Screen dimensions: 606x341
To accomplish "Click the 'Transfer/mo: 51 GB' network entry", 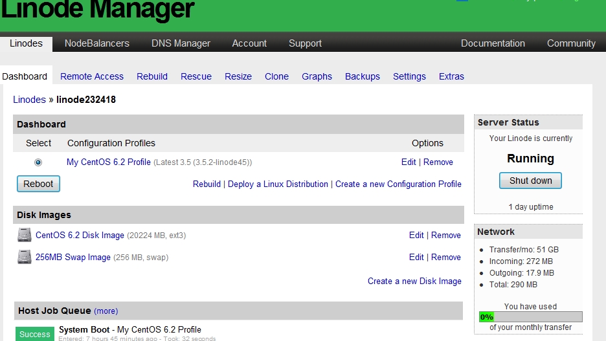I will (x=524, y=250).
